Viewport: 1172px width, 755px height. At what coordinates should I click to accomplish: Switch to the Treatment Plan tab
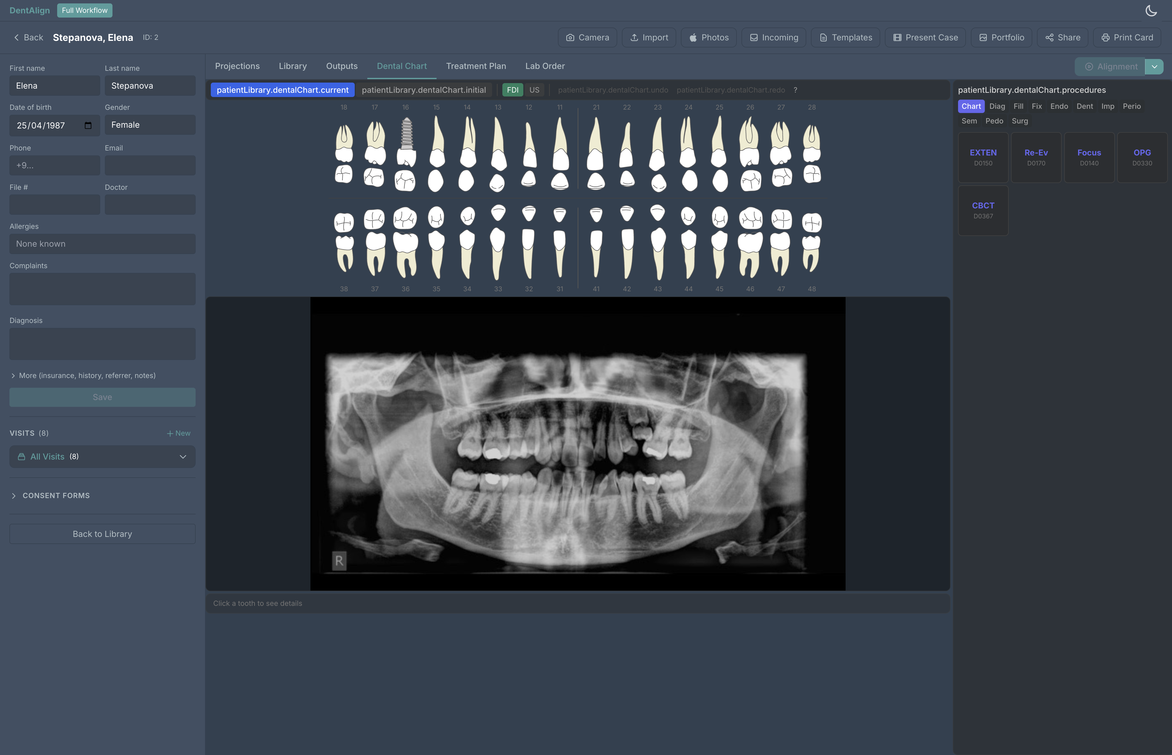[476, 66]
